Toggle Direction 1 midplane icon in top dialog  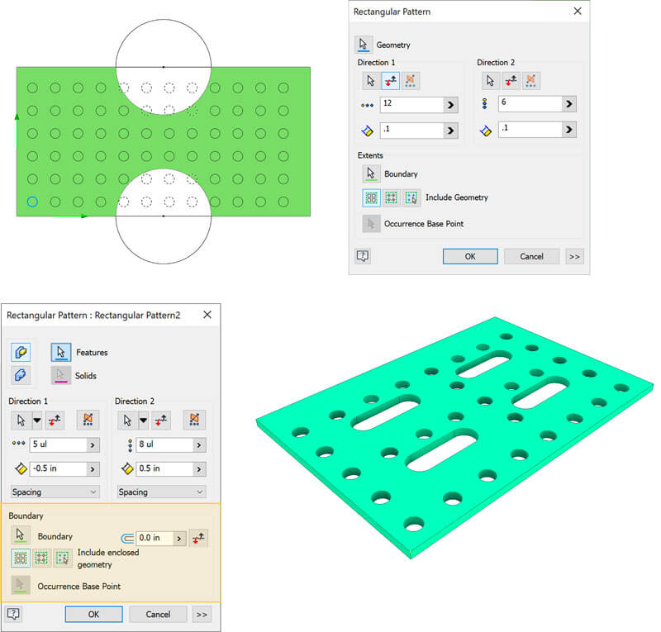[410, 80]
